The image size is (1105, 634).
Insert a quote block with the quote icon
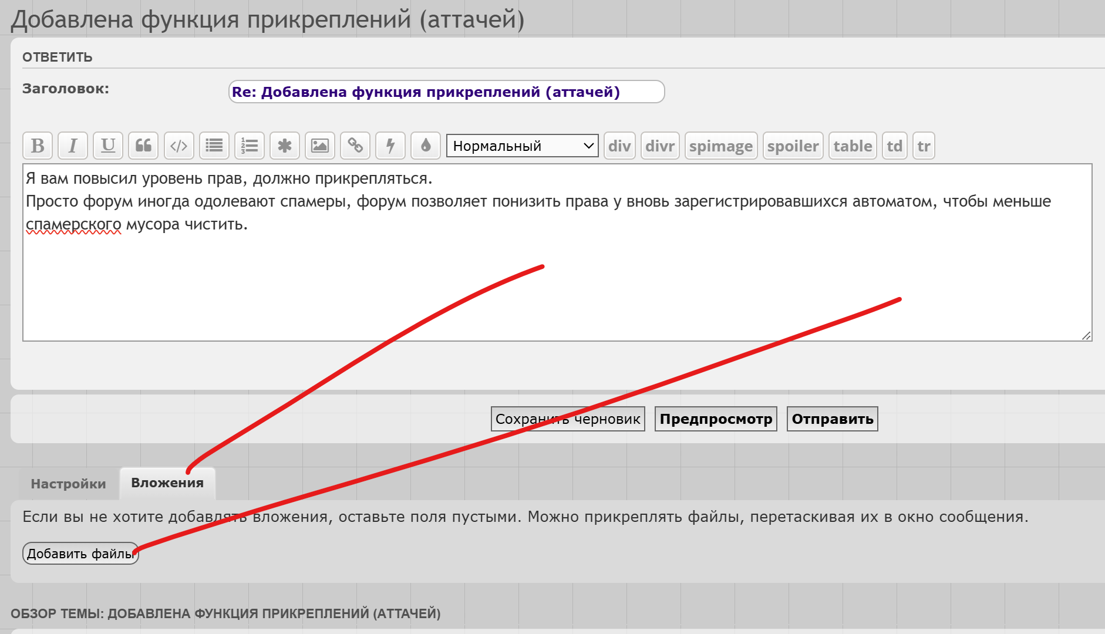pos(143,146)
